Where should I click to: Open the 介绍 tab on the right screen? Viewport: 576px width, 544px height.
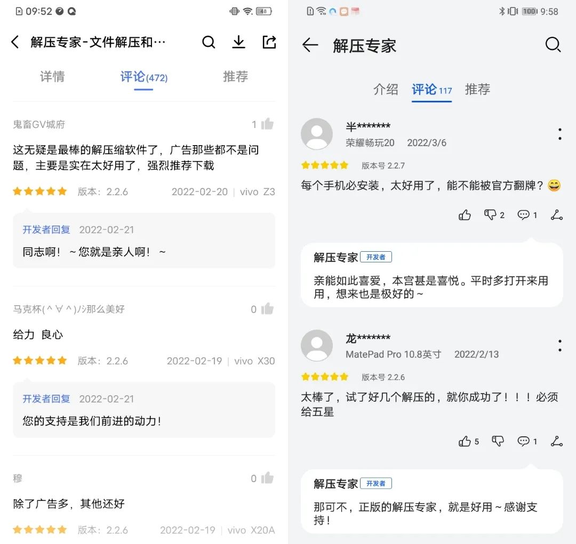(386, 90)
